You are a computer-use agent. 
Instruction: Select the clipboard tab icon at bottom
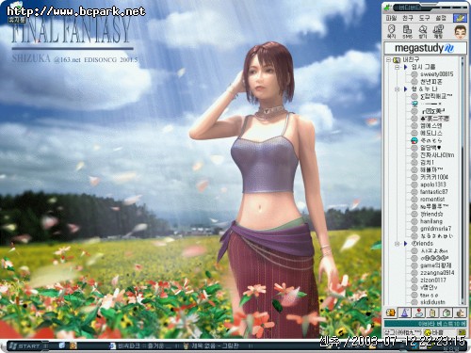(x=433, y=313)
